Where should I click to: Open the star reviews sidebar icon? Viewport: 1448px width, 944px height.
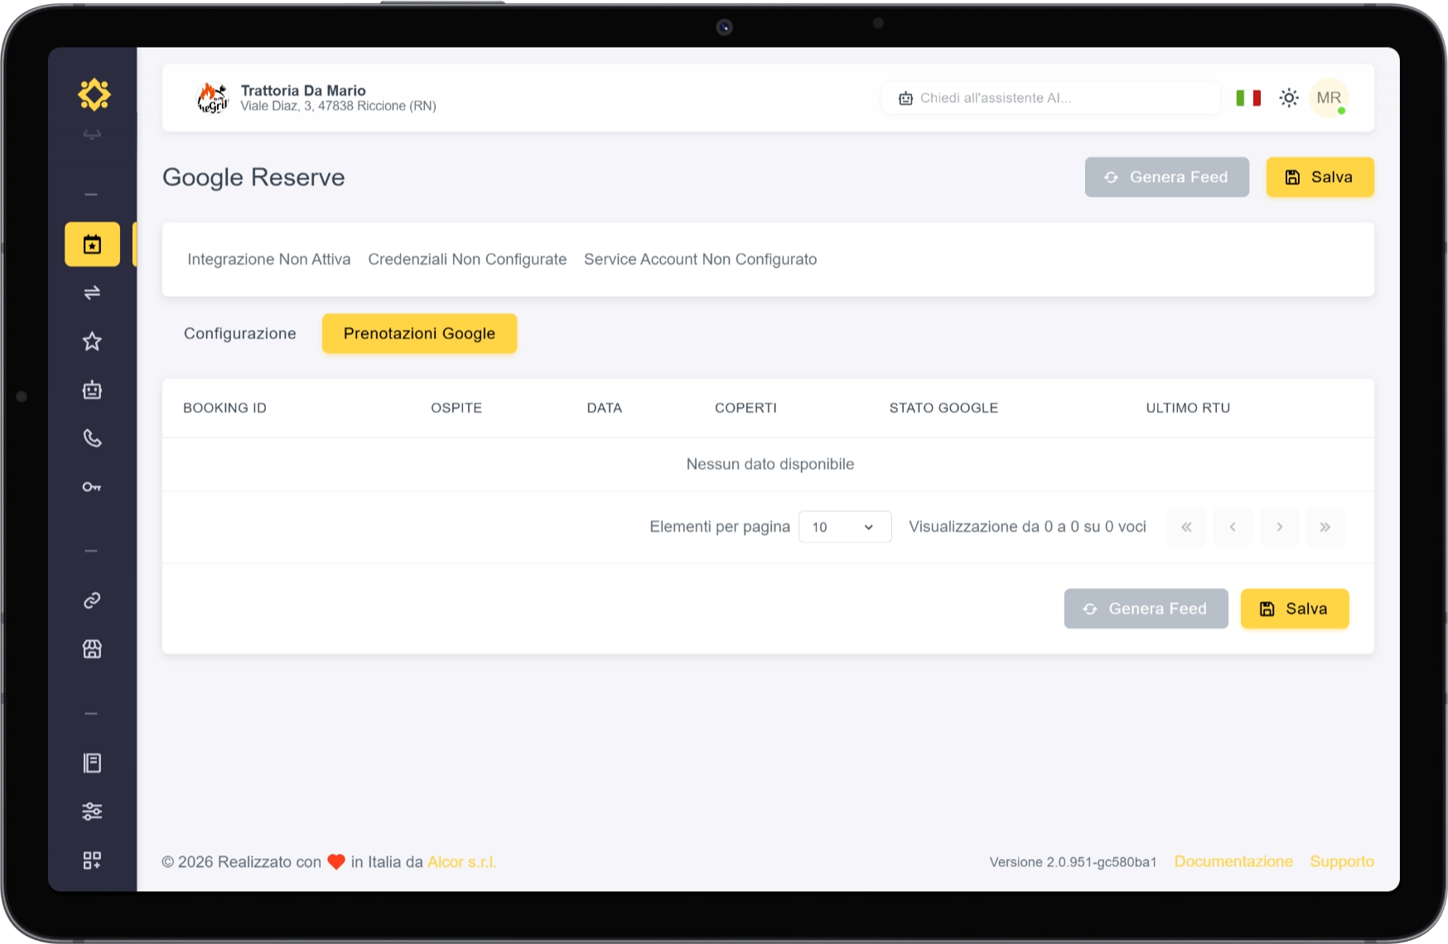click(92, 341)
